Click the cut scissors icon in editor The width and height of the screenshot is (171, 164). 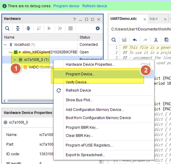[x=156, y=40]
